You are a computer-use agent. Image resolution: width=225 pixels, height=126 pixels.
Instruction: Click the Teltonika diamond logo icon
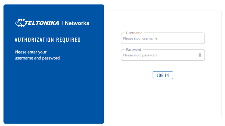(x=19, y=23)
